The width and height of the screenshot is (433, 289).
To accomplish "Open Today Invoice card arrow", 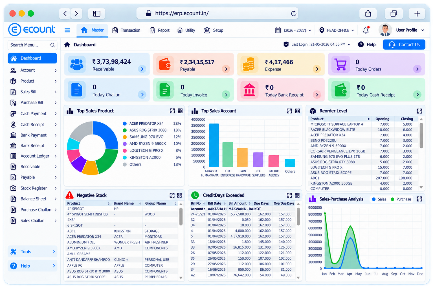I will pos(226,94).
